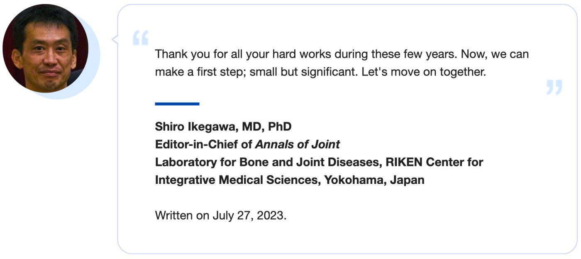
Task: Click the small but significant phrase
Action: [x=304, y=72]
